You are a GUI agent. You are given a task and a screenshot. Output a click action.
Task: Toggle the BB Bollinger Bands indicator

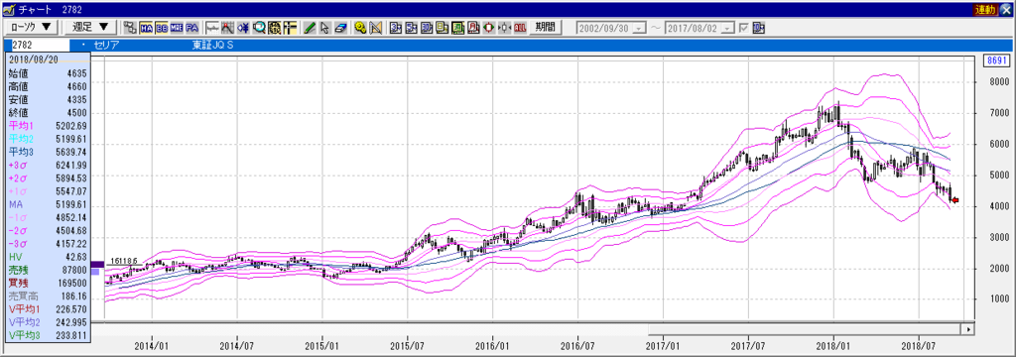pyautogui.click(x=162, y=28)
